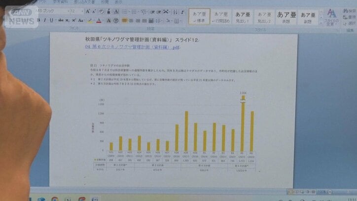The image size is (357, 201).
Task: Click the phonetic guide (ruby) icon
Action: tap(108, 11)
